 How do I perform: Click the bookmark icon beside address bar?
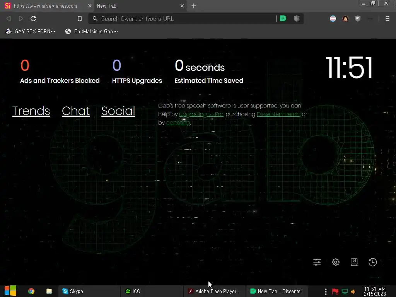click(80, 19)
